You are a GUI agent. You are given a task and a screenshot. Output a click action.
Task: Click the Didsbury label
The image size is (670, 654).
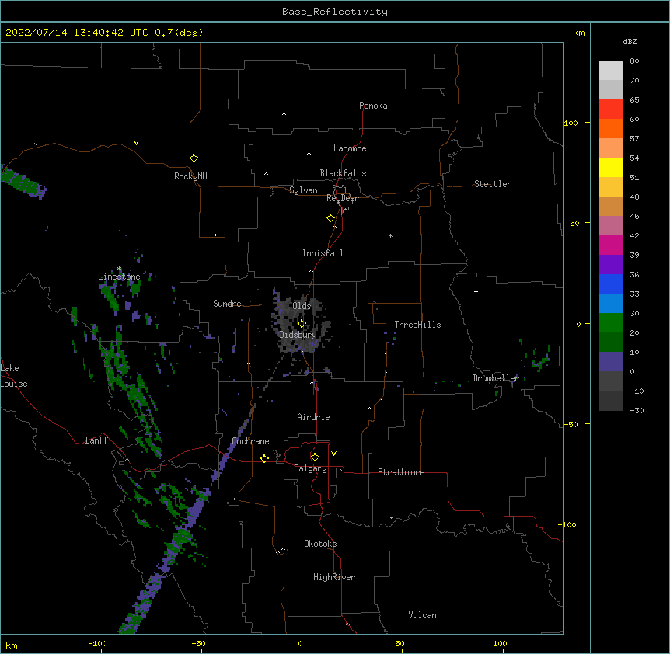click(298, 335)
